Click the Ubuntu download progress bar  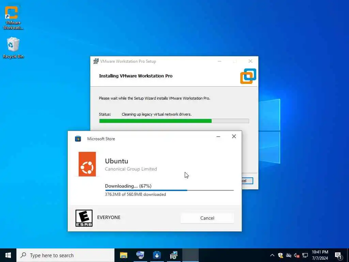(x=169, y=190)
